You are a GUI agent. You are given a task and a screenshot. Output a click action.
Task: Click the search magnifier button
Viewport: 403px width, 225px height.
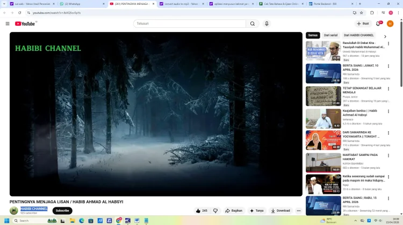pyautogui.click(x=253, y=24)
